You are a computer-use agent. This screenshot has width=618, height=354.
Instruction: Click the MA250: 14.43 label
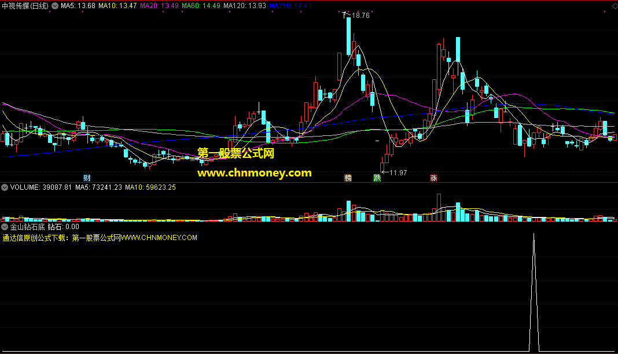pos(290,6)
